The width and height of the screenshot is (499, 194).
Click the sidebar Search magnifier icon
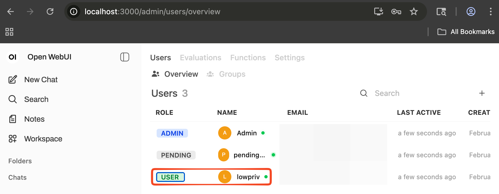13,99
